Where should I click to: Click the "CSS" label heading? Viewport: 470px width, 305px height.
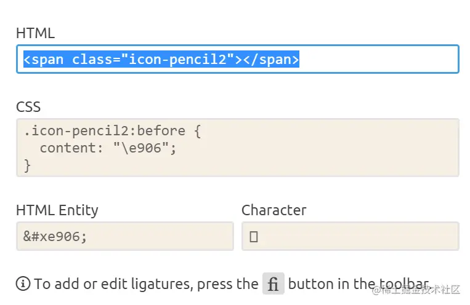[28, 107]
